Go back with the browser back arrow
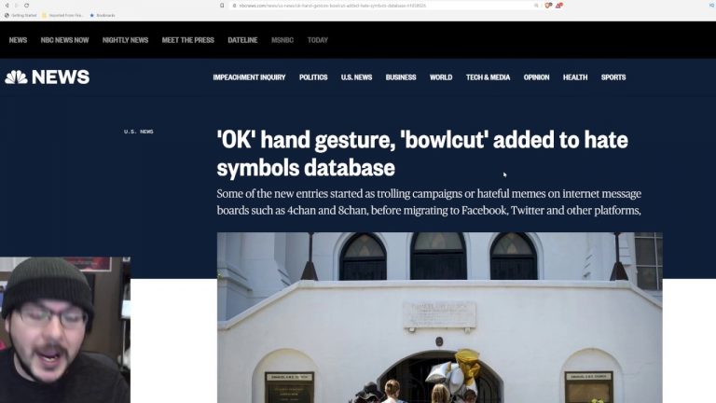The image size is (716, 403). tap(7, 6)
